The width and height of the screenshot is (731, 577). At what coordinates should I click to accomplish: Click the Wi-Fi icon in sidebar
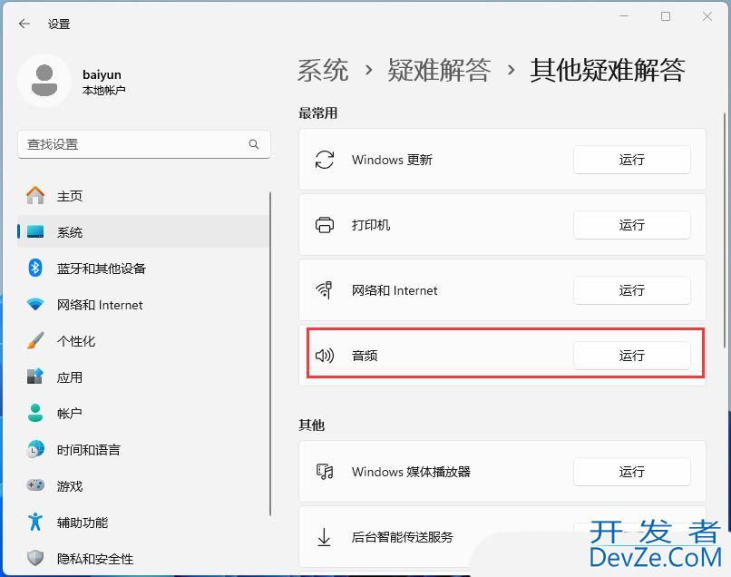(x=35, y=305)
